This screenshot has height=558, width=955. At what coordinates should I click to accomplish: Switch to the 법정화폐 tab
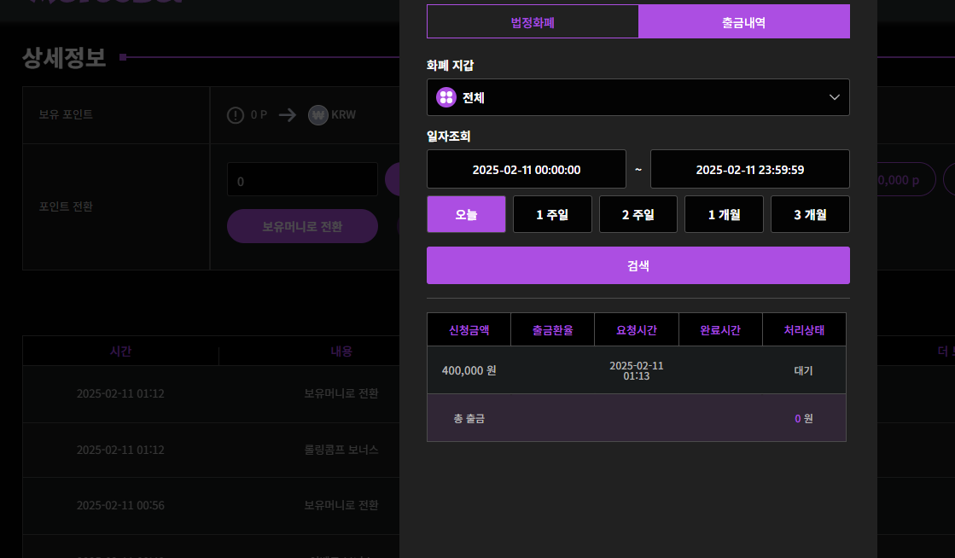pos(533,22)
